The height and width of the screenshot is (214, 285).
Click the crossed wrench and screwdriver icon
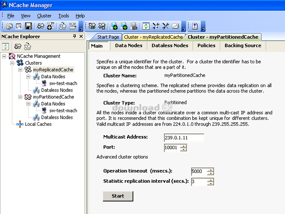(x=166, y=26)
